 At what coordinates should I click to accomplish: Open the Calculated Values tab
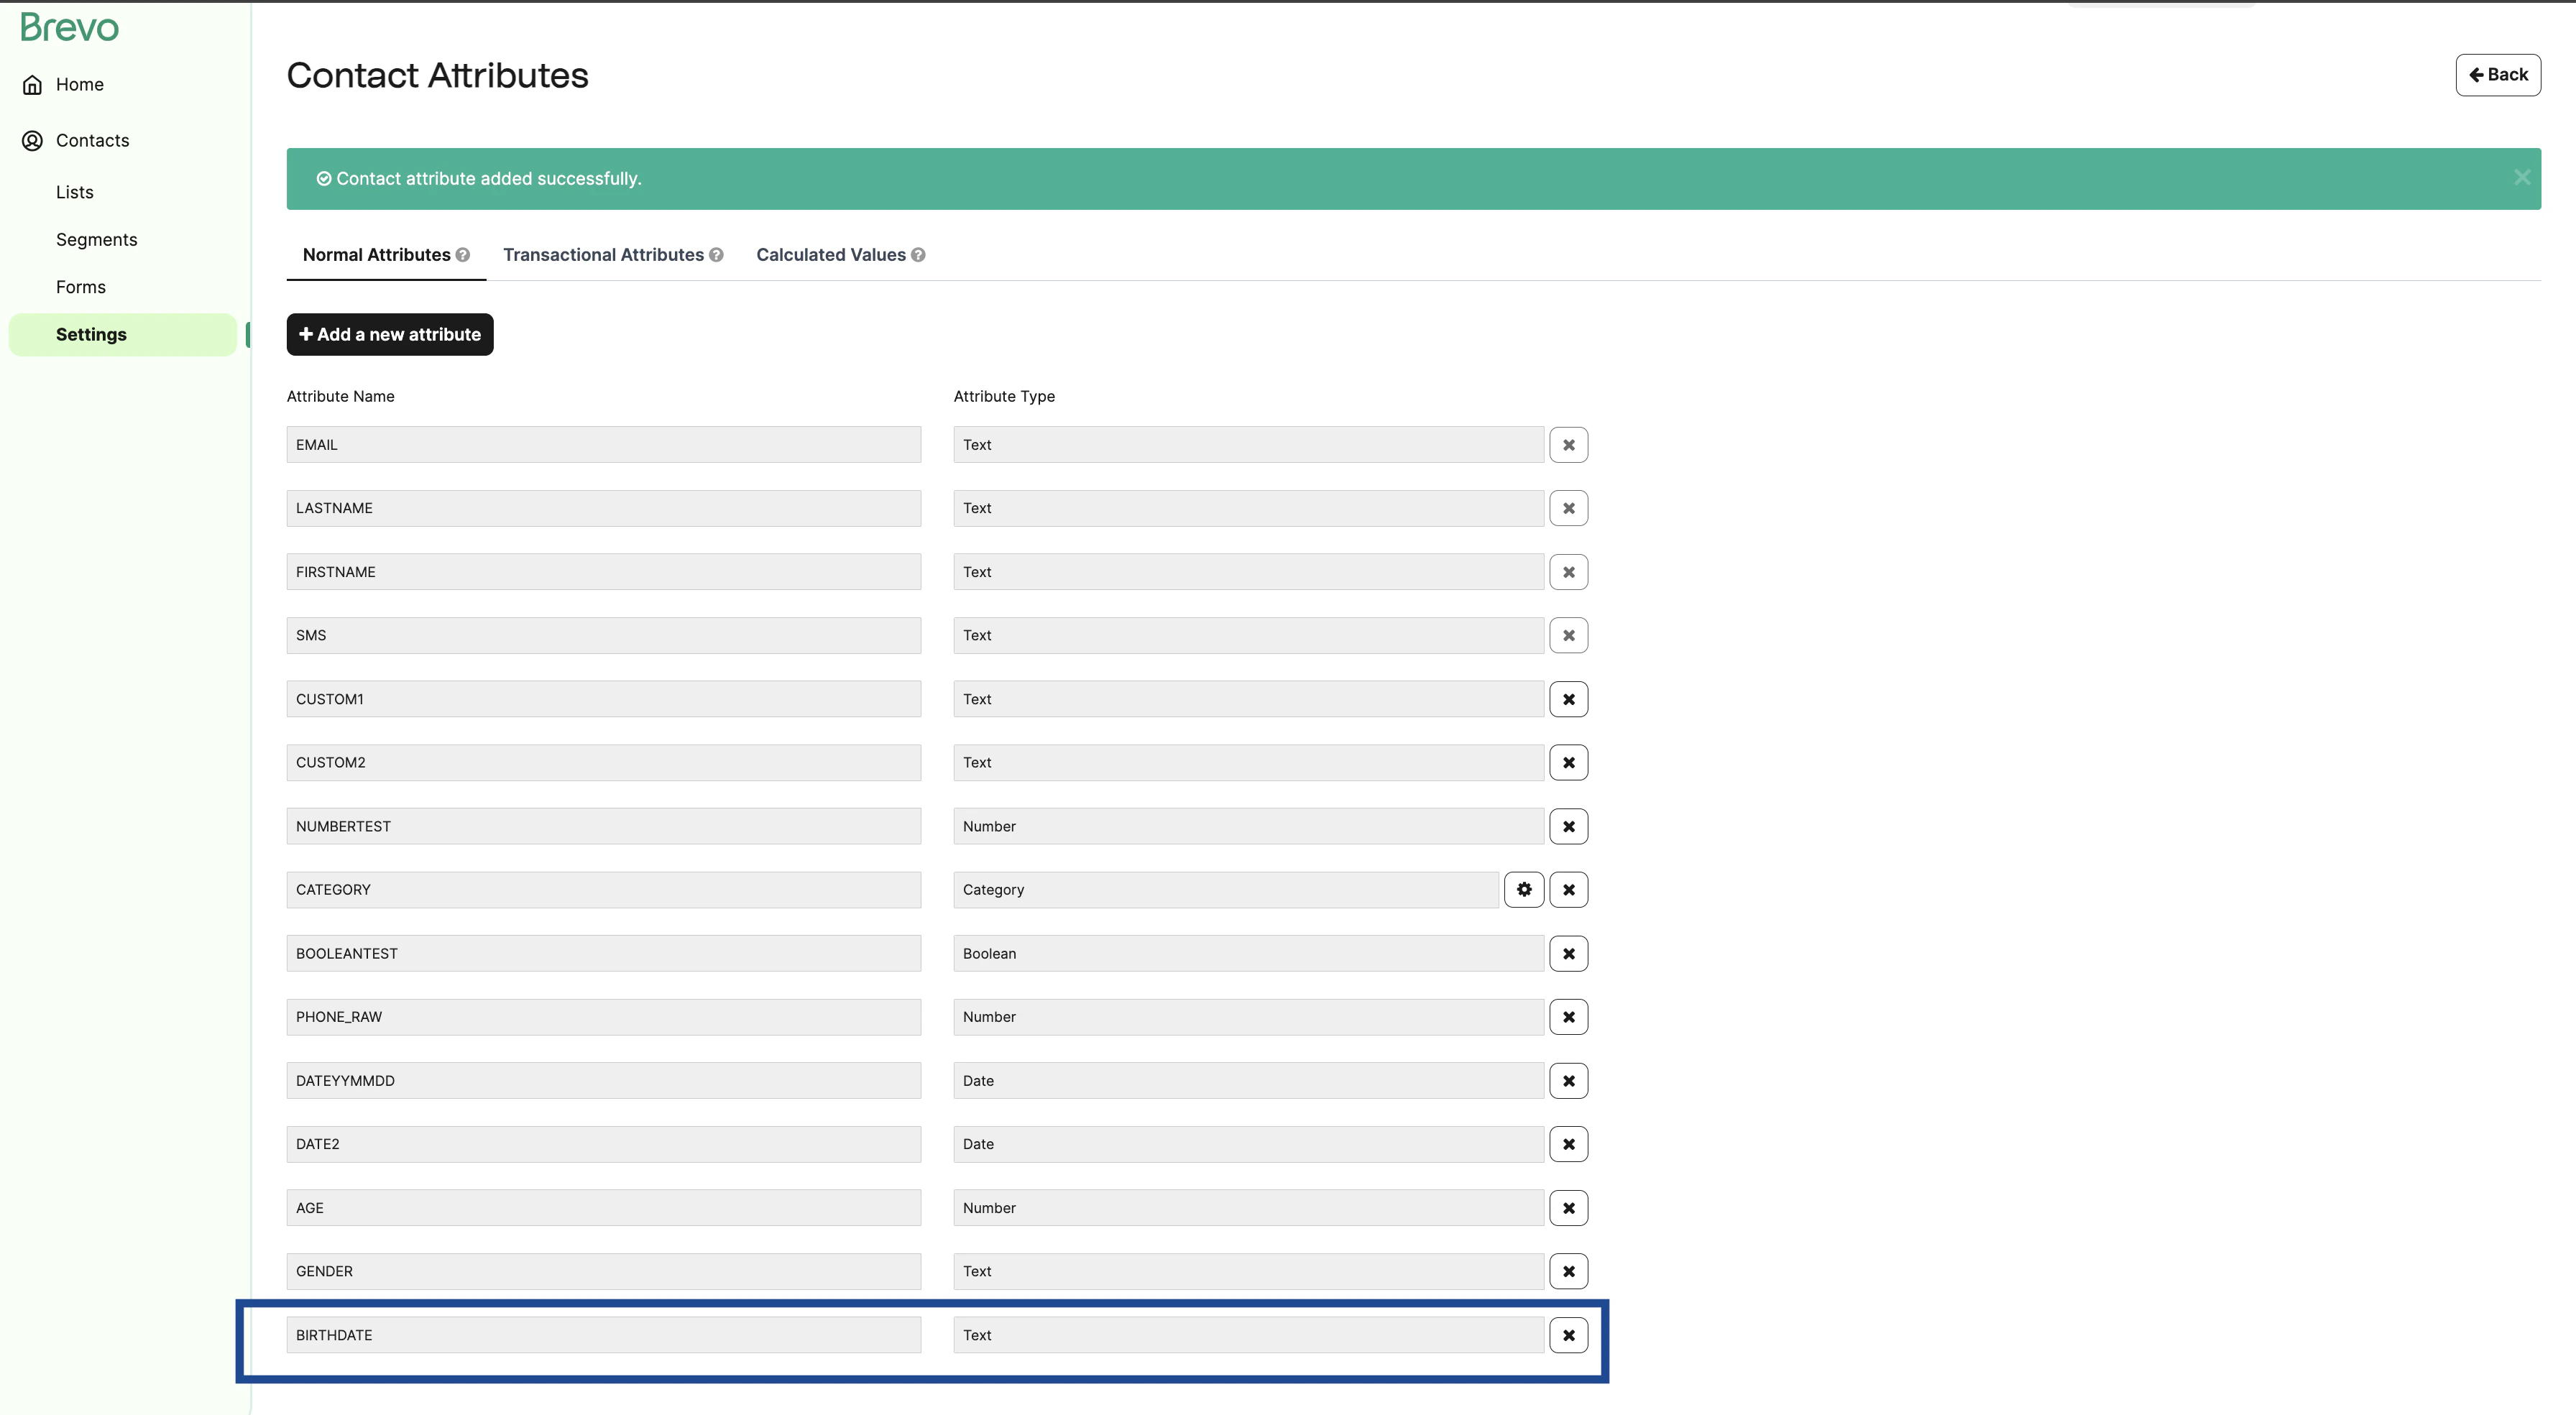(x=830, y=255)
